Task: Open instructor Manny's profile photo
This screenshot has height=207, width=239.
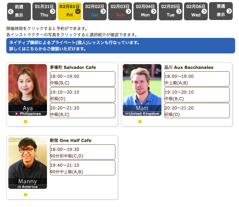Action: coord(28,163)
